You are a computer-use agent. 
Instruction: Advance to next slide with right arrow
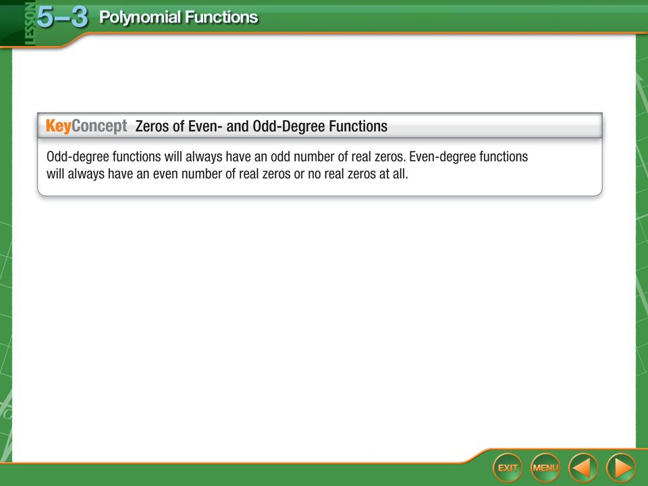click(621, 468)
